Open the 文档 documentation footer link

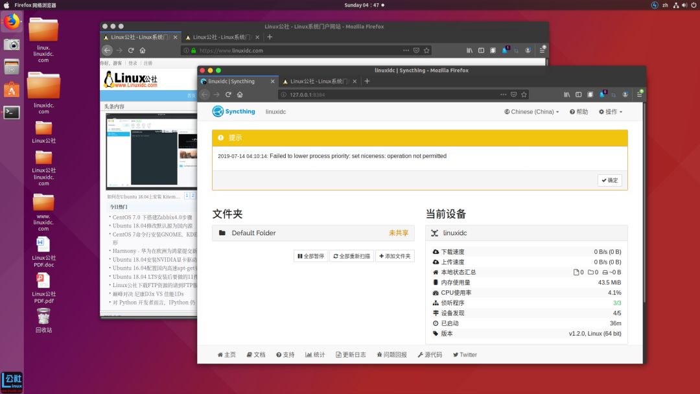(256, 354)
